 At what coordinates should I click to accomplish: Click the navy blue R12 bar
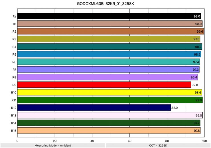coord(94,108)
